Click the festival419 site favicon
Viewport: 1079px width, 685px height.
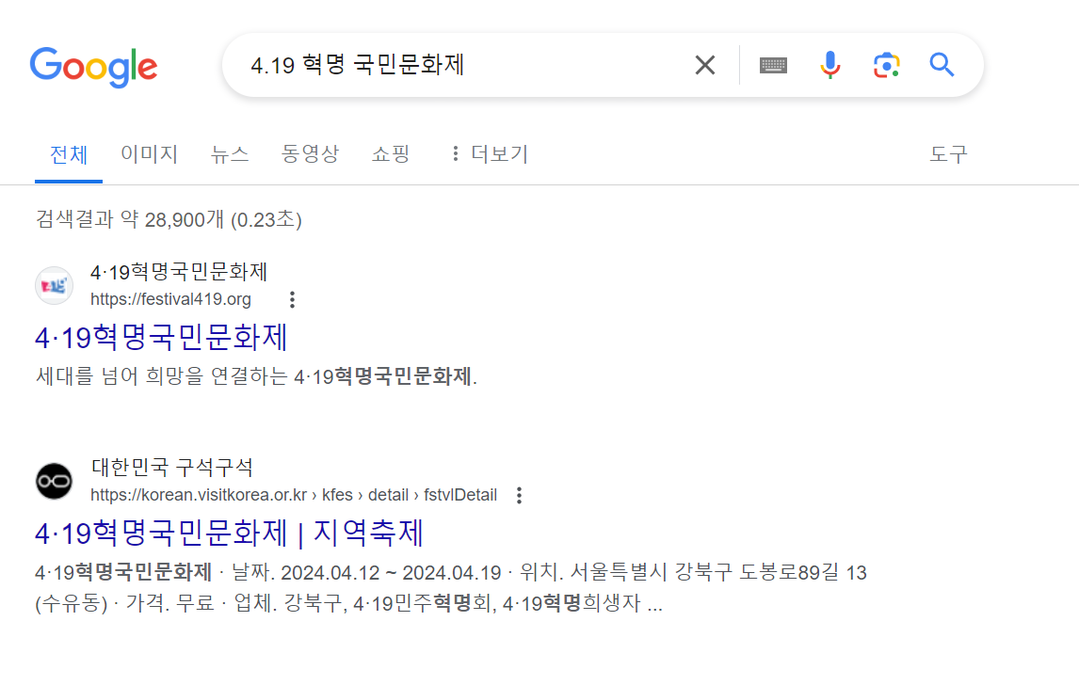[x=54, y=285]
